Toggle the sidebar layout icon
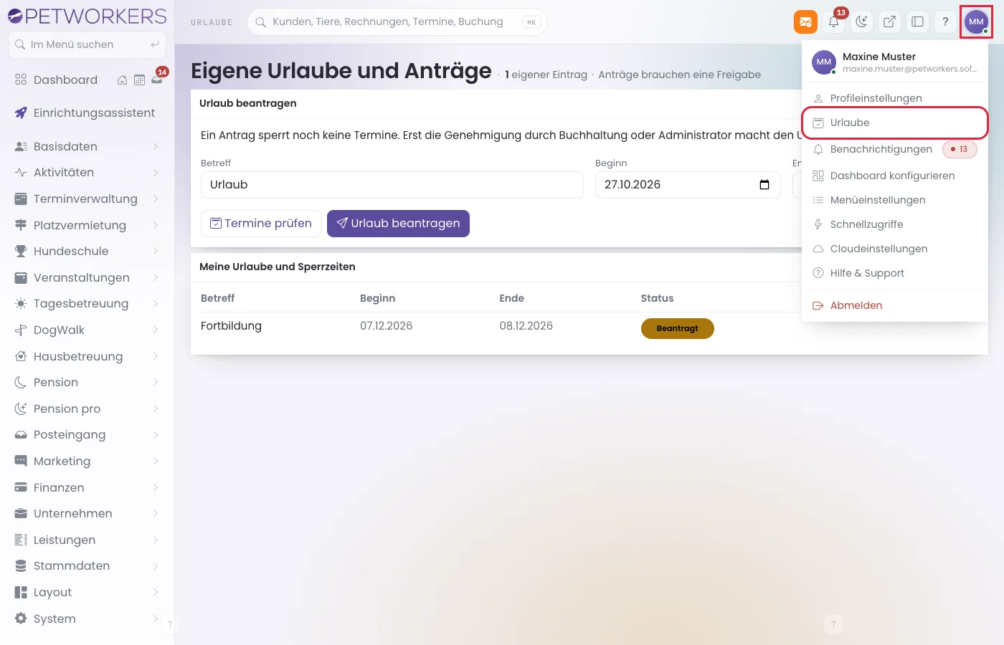The height and width of the screenshot is (645, 1004). click(x=917, y=21)
